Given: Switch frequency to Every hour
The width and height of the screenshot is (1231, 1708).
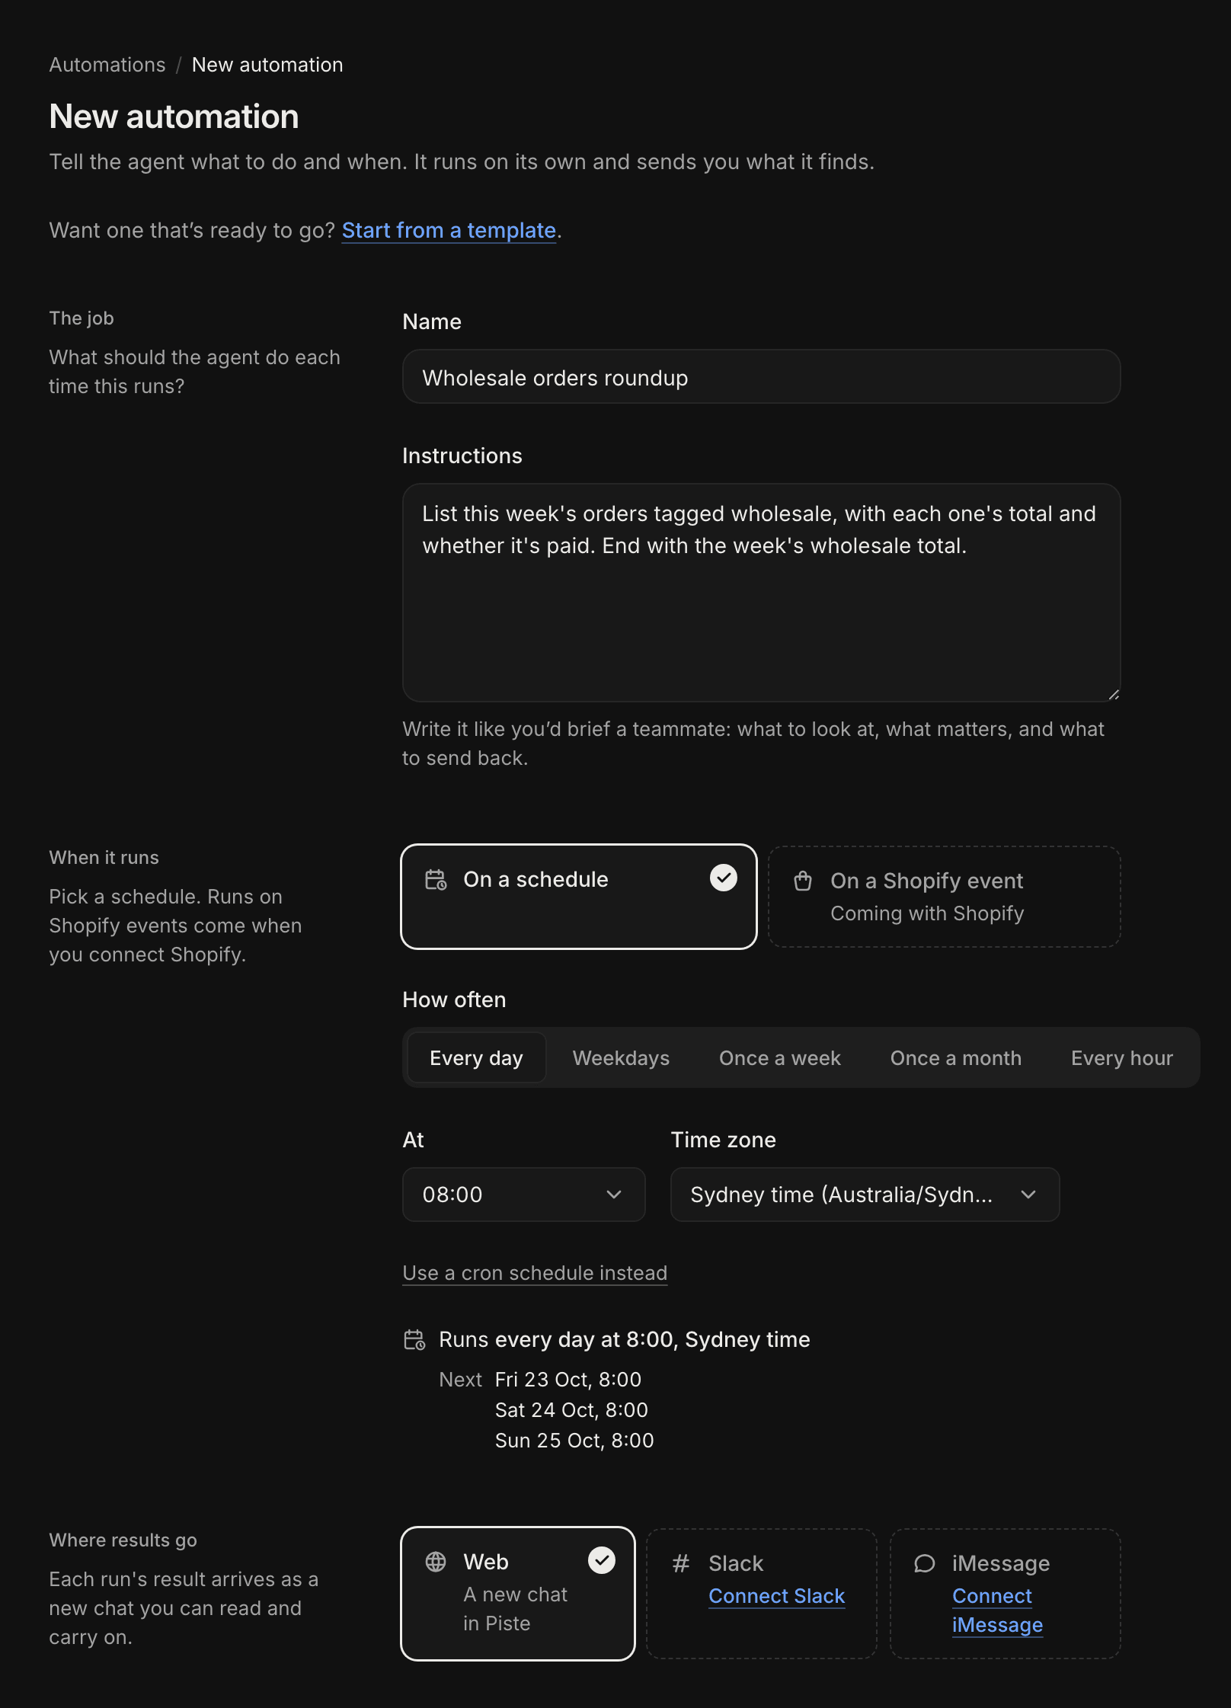Looking at the screenshot, I should pos(1122,1057).
